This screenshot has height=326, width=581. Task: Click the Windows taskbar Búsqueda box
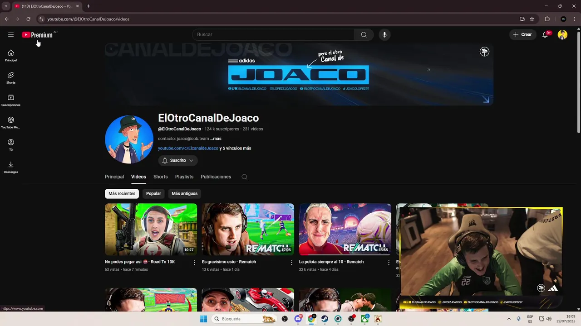click(x=244, y=319)
